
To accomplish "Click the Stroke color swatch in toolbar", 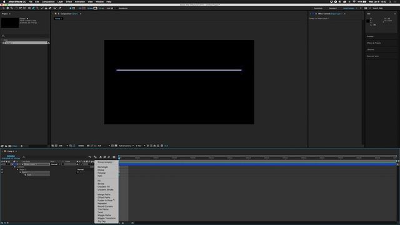I will [x=95, y=8].
